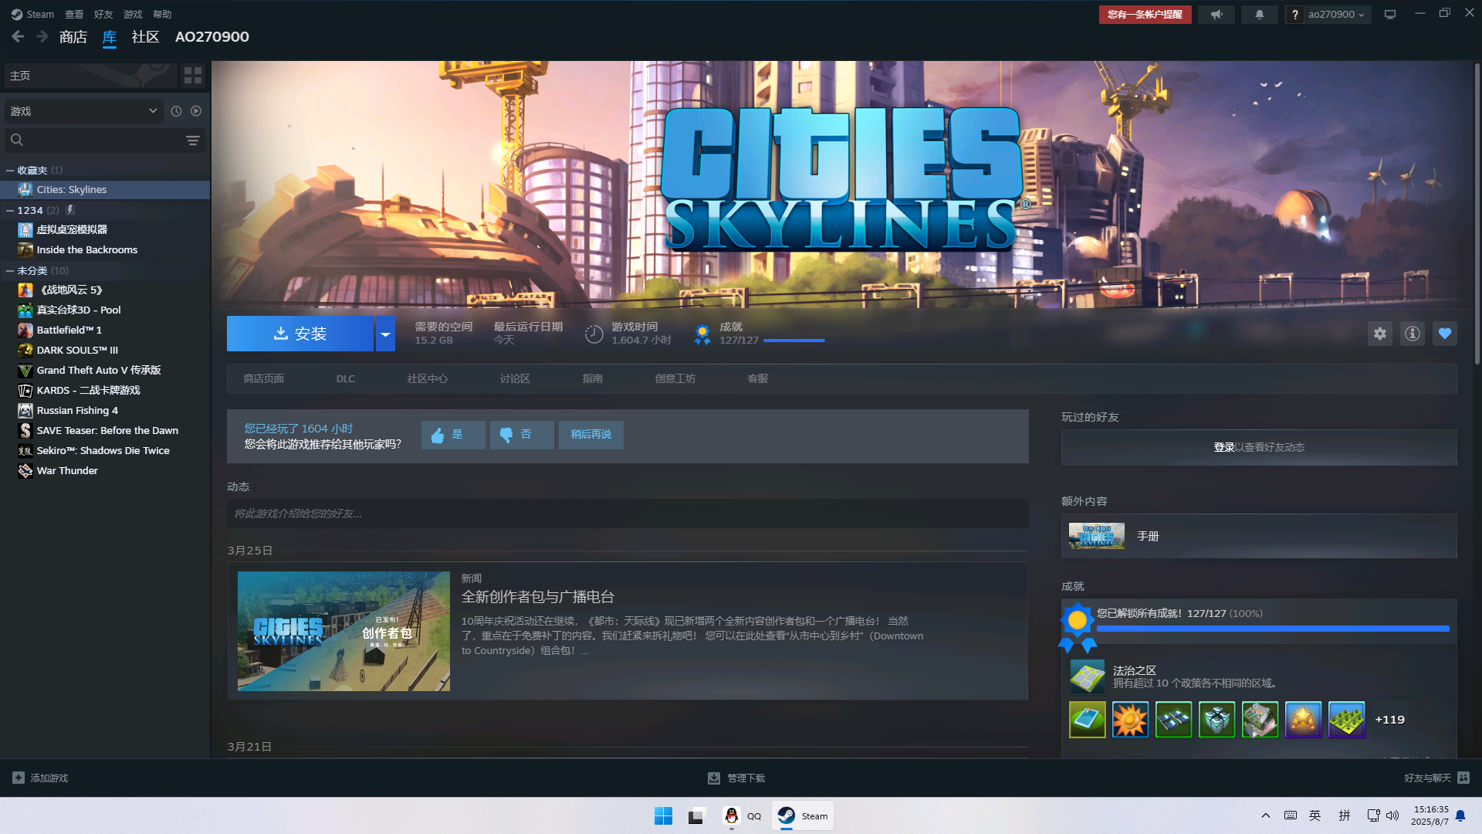Select Russian Fishing 4 in the library

(105, 411)
